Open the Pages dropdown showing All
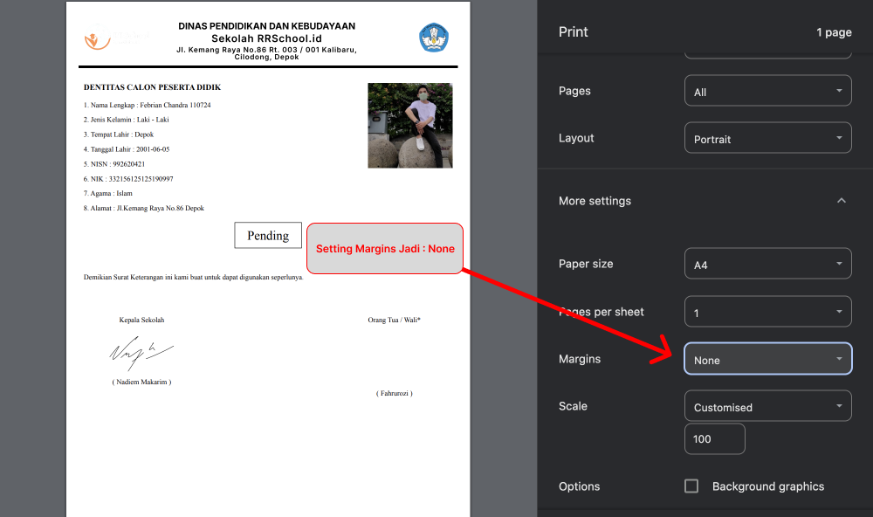Image resolution: width=873 pixels, height=517 pixels. pos(767,90)
